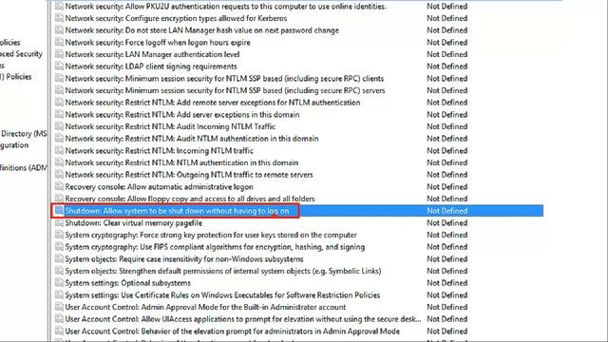The height and width of the screenshot is (342, 608).
Task: Click the icon for 'Use FIPS compliant algorithms'
Action: (x=59, y=247)
